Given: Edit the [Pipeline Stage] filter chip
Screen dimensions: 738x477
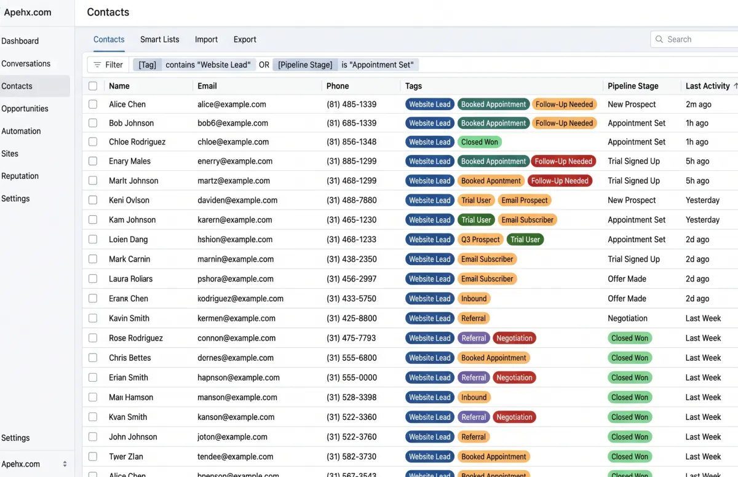Looking at the screenshot, I should pyautogui.click(x=305, y=65).
